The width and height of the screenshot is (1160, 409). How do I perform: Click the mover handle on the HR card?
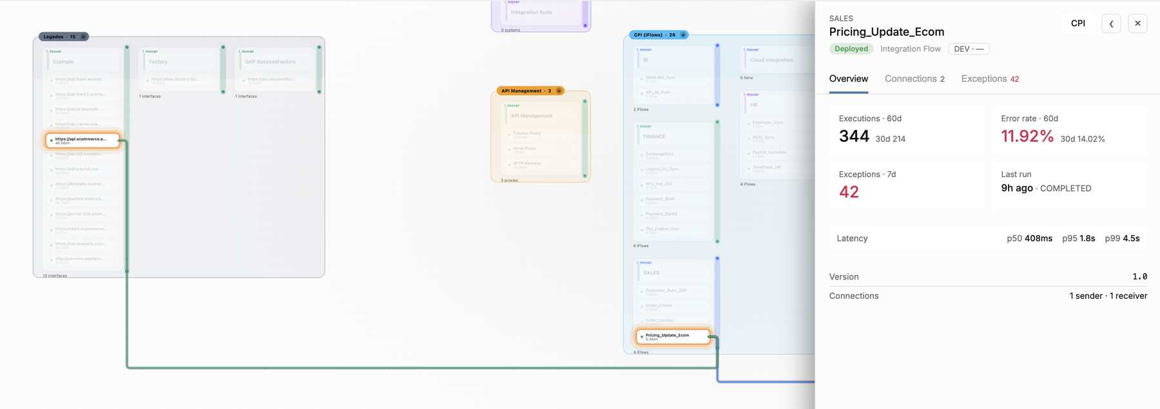[x=753, y=95]
